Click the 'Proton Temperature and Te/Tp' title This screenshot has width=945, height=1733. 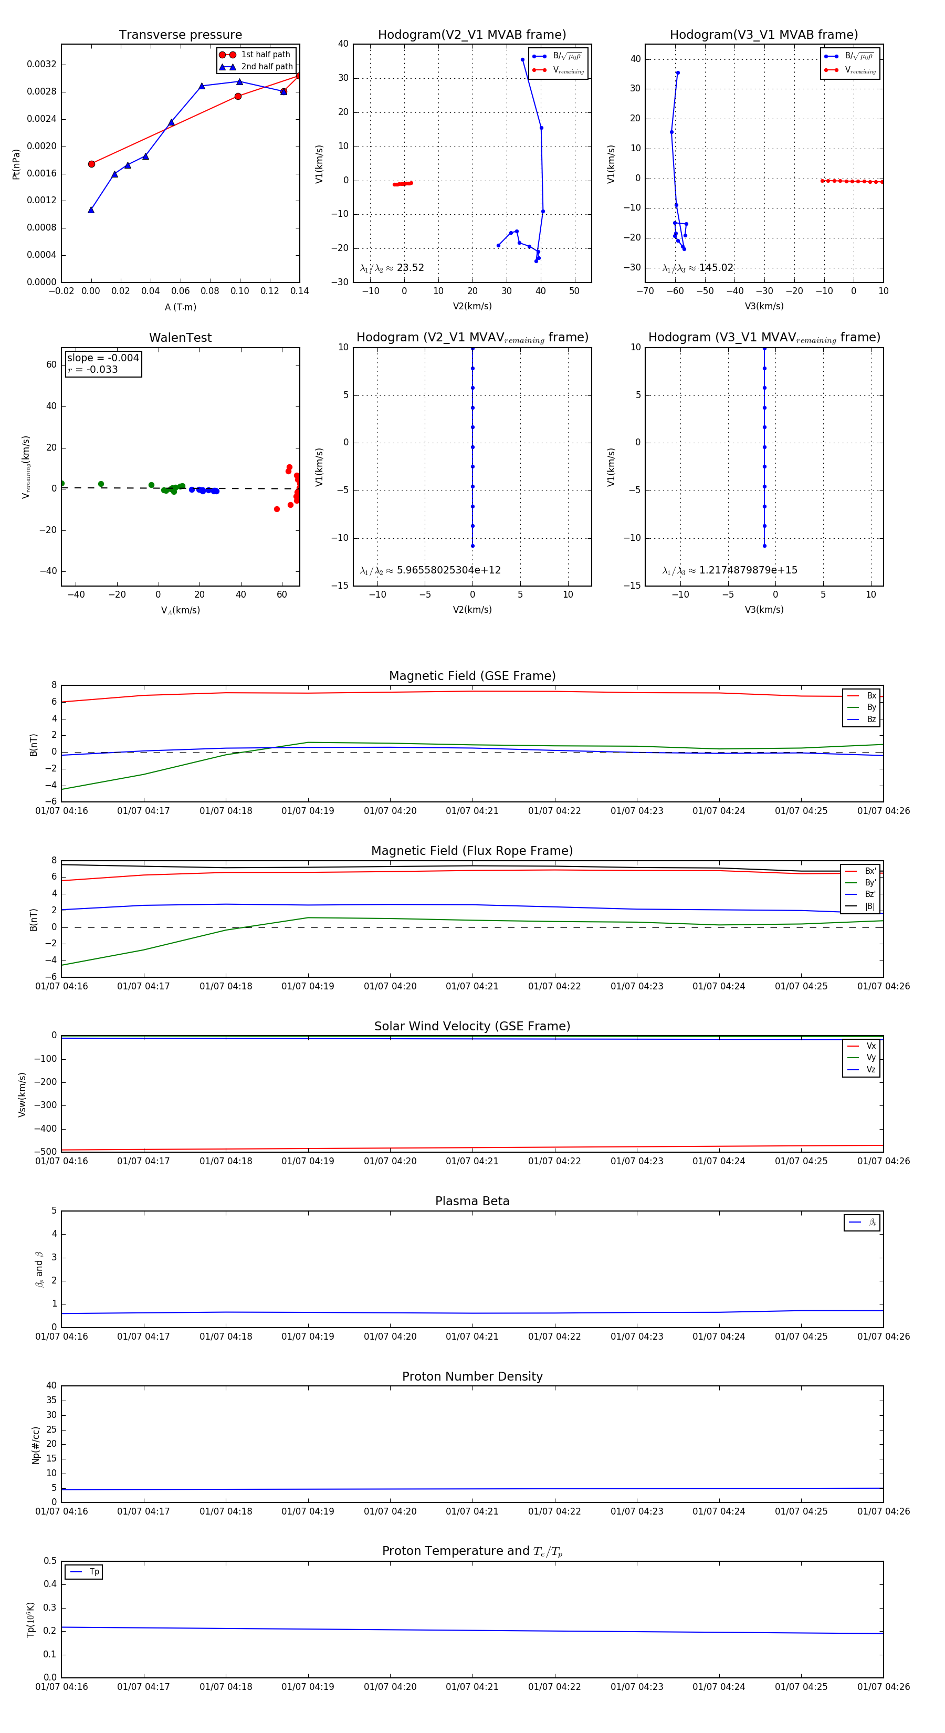coord(472,1551)
